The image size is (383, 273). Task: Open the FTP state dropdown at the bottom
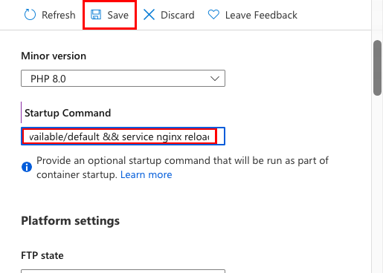click(x=123, y=272)
